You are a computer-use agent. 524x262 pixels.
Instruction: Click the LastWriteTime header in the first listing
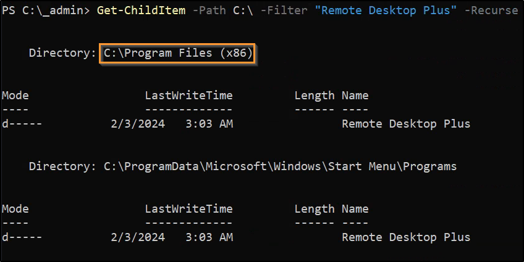pyautogui.click(x=188, y=96)
